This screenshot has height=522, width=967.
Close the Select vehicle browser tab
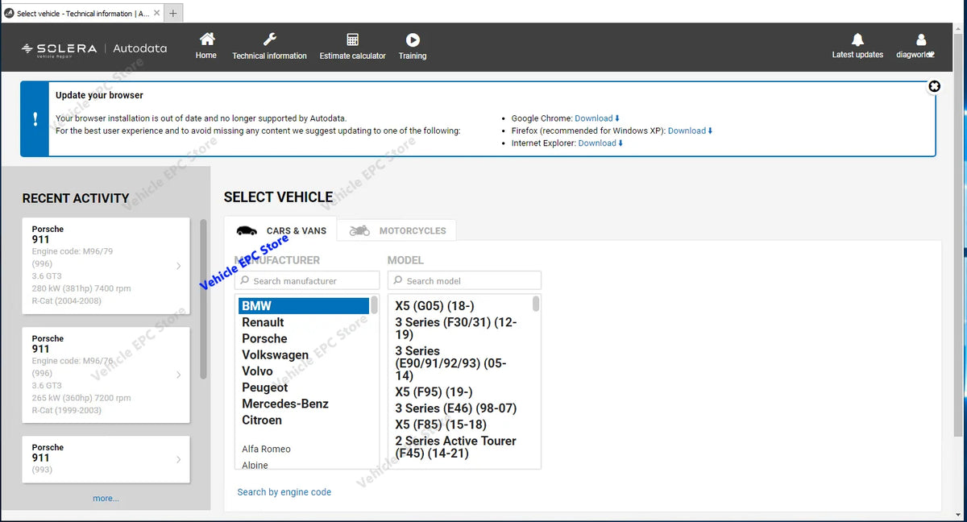(x=156, y=13)
